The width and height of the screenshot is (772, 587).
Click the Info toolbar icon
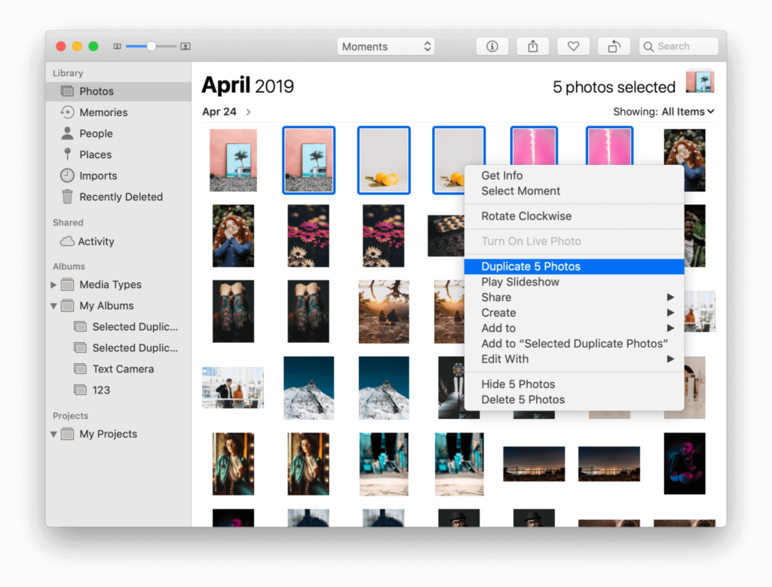492,46
